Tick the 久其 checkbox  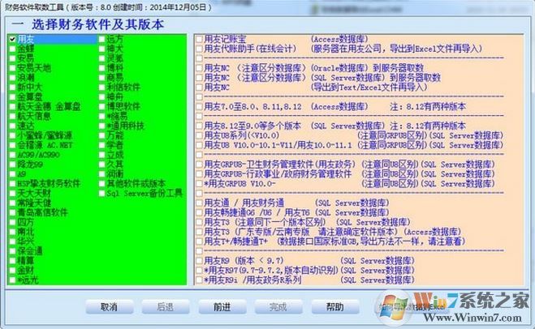click(x=101, y=164)
